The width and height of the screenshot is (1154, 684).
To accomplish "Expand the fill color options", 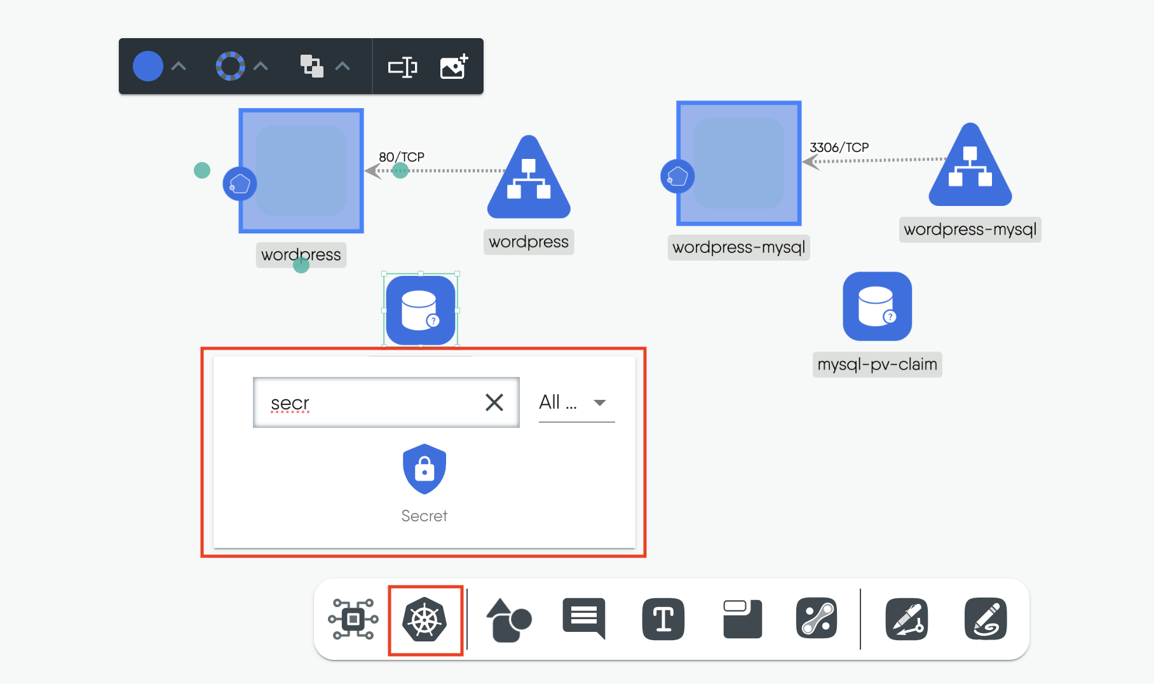I will (179, 66).
